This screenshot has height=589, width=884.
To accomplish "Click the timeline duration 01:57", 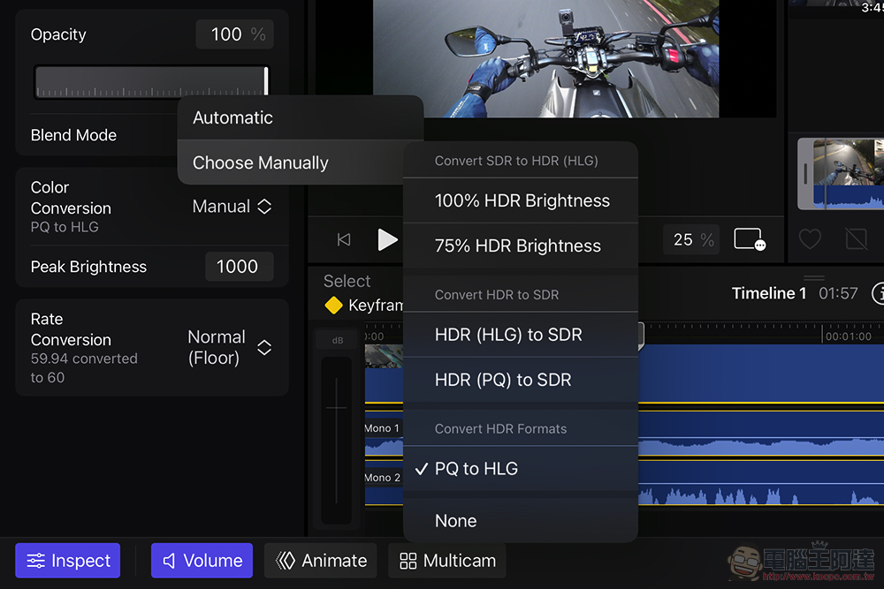I will pos(838,293).
